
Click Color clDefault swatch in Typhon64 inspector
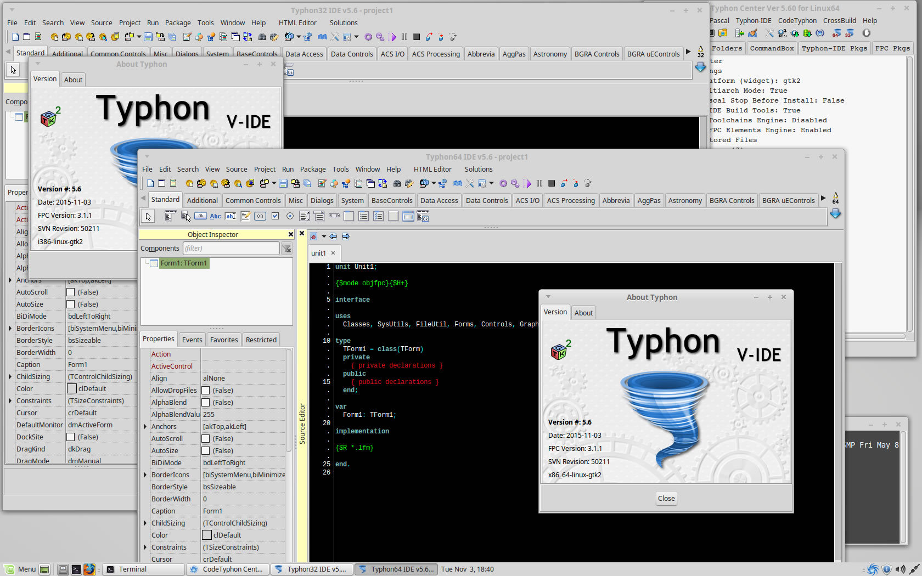pyautogui.click(x=207, y=535)
